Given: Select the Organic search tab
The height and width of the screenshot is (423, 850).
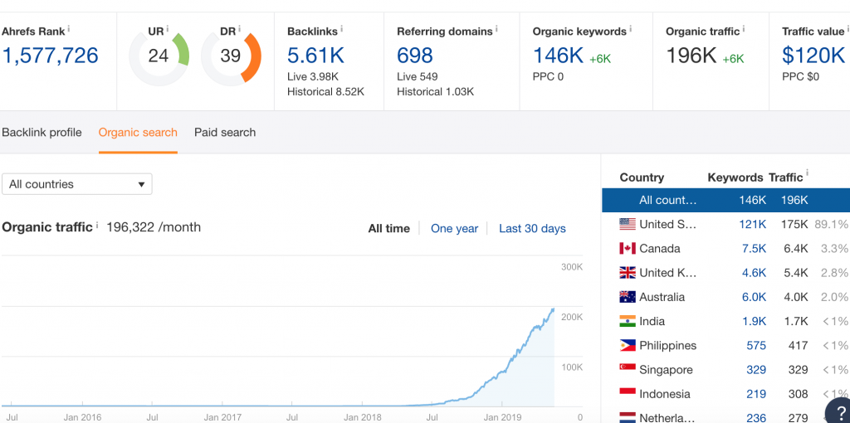Looking at the screenshot, I should [x=138, y=133].
